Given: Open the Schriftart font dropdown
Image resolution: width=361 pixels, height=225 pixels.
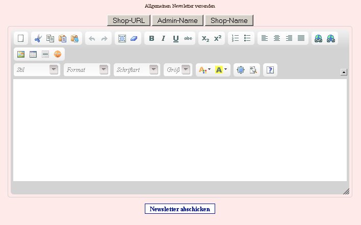Looking at the screenshot, I should point(137,70).
